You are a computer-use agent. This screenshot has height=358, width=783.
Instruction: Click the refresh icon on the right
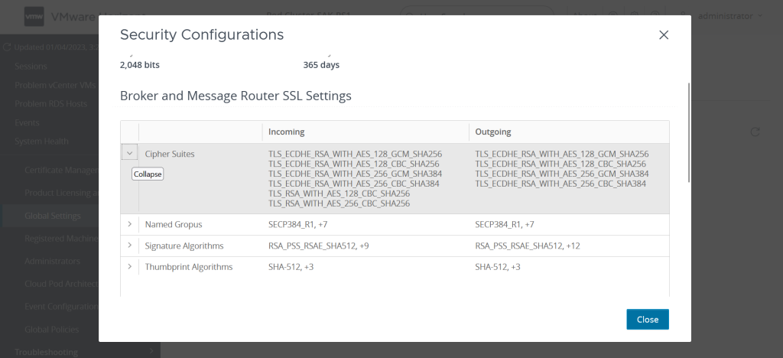coord(755,132)
